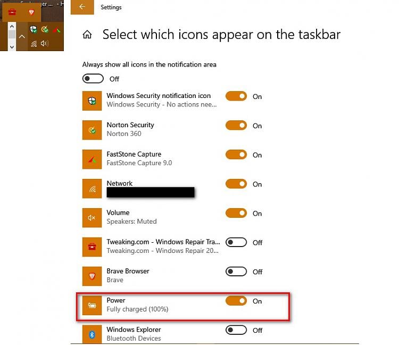This screenshot has width=399, height=345.
Task: Disable the Norton Security toggle
Action: pyautogui.click(x=236, y=125)
